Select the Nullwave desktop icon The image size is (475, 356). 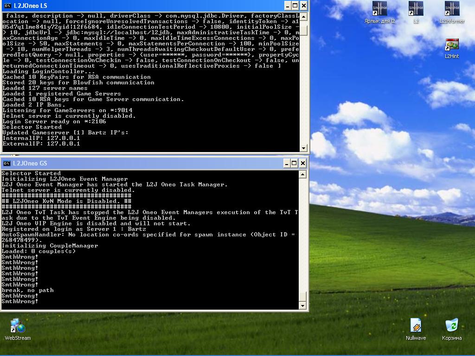pos(416,330)
